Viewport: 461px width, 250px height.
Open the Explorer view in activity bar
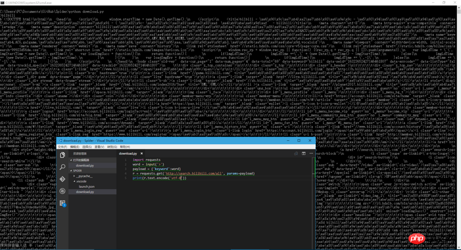click(63, 155)
